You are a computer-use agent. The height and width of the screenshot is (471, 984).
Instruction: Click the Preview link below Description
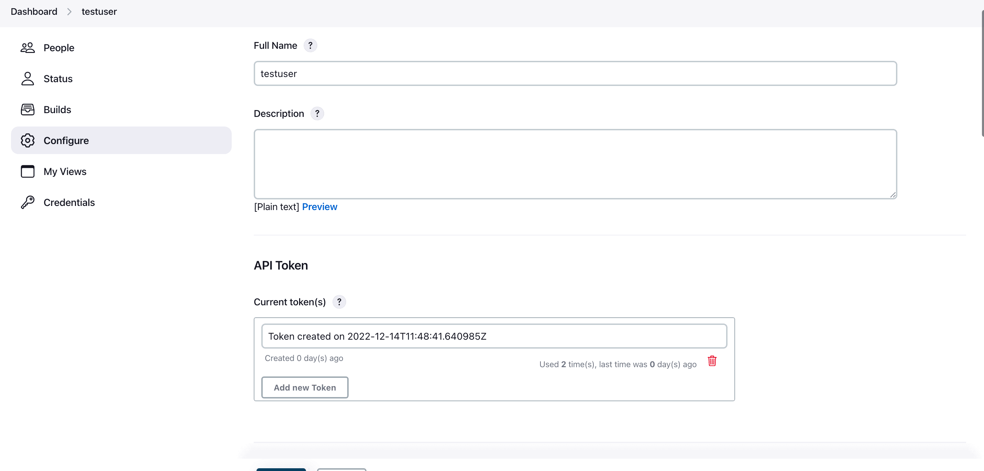pyautogui.click(x=319, y=207)
